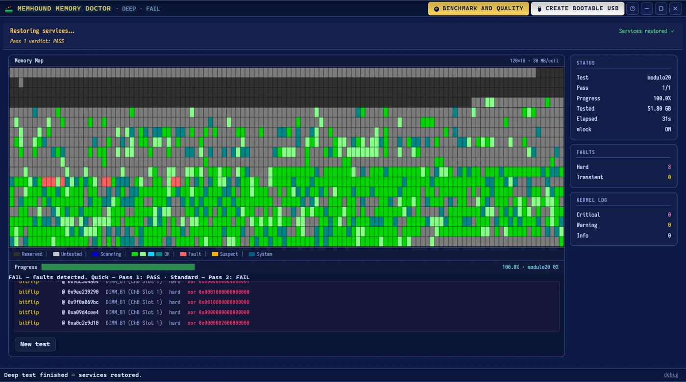Click the Critical kernel log count
The image size is (686, 382).
(x=669, y=215)
